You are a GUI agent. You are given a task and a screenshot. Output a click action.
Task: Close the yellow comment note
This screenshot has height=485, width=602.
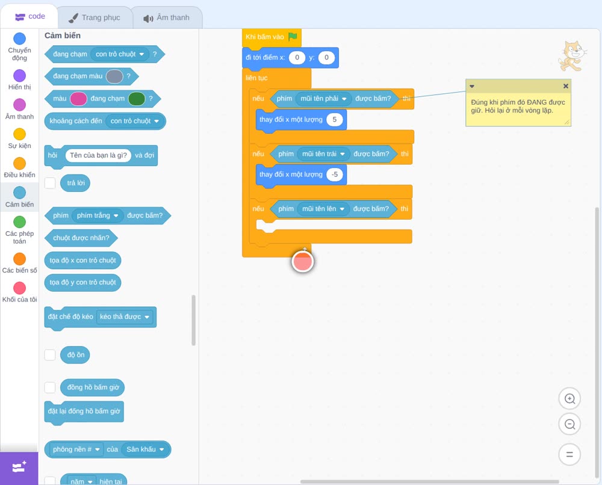565,86
